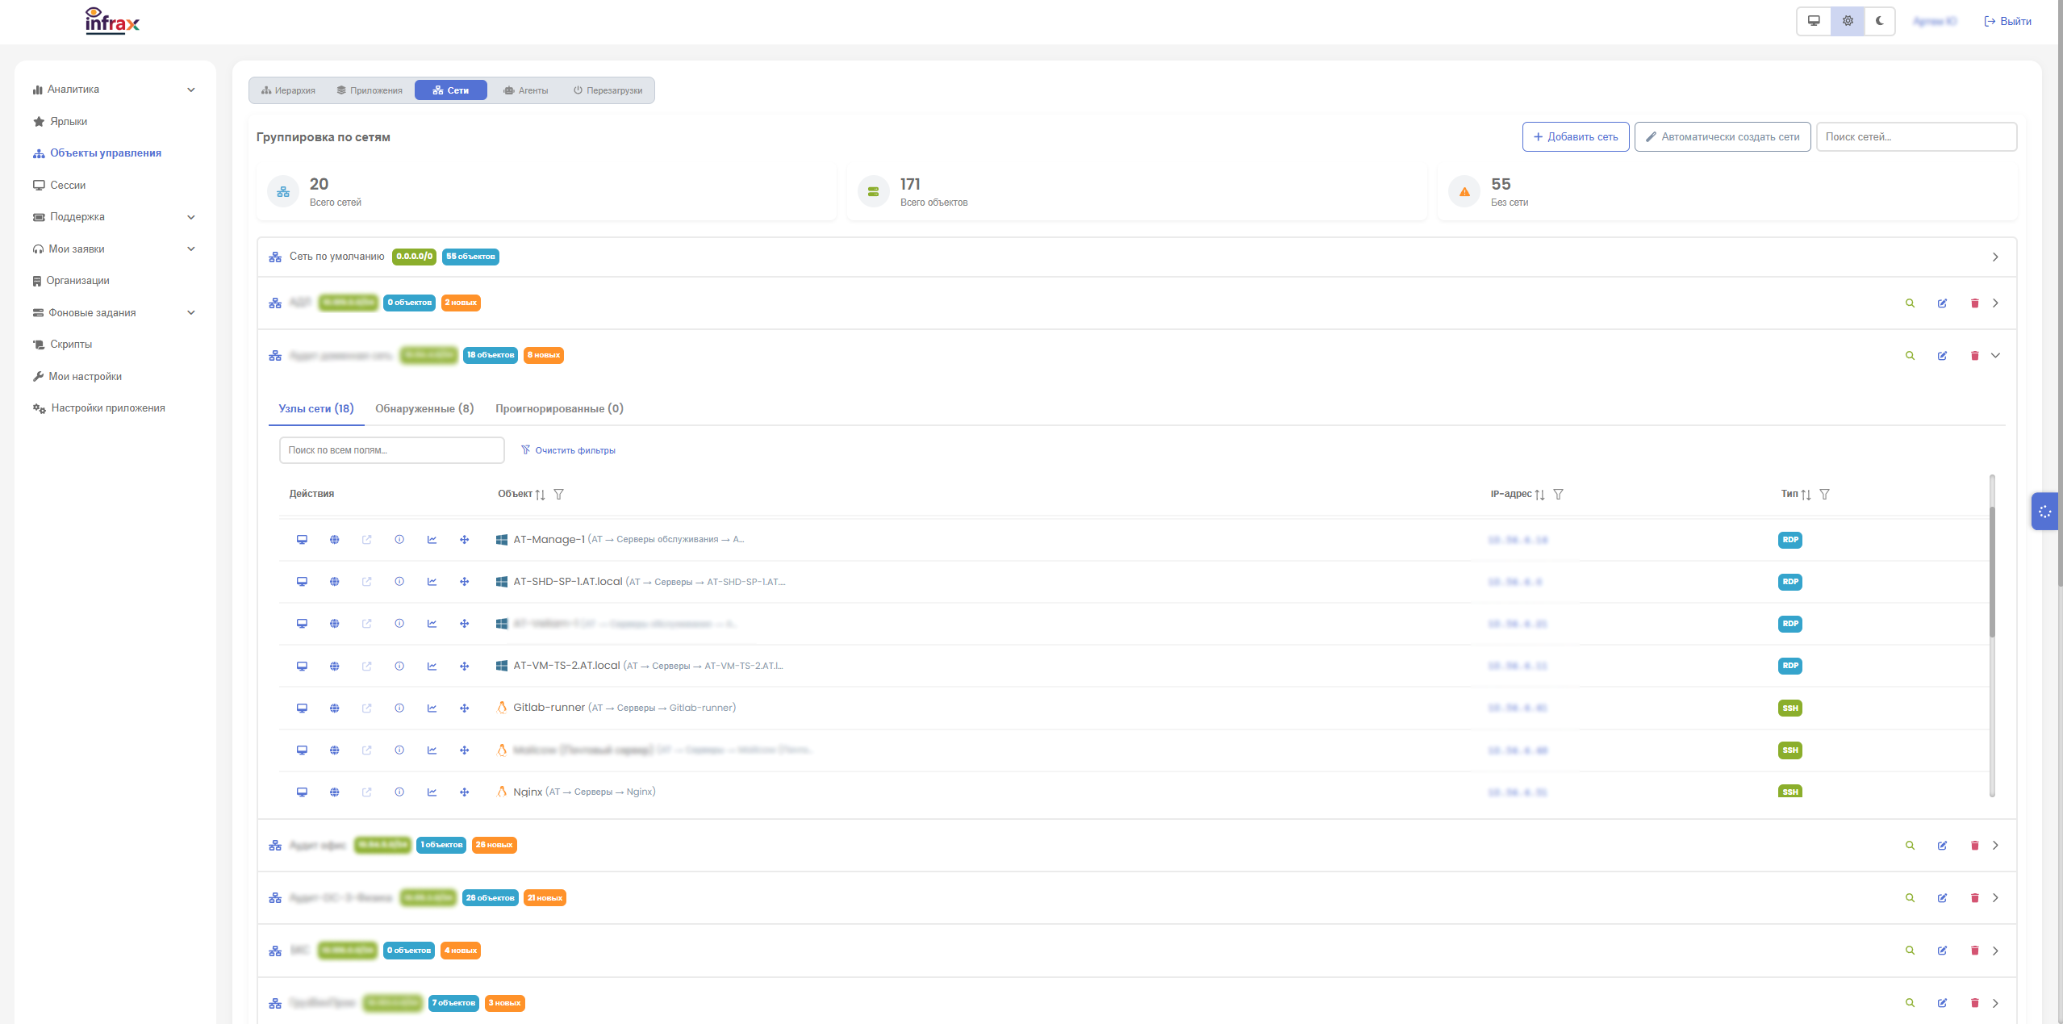
Task: Switch to system display theme
Action: pyautogui.click(x=1814, y=21)
